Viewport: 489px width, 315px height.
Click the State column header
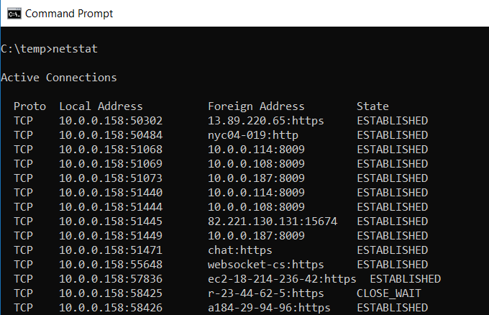tap(373, 106)
